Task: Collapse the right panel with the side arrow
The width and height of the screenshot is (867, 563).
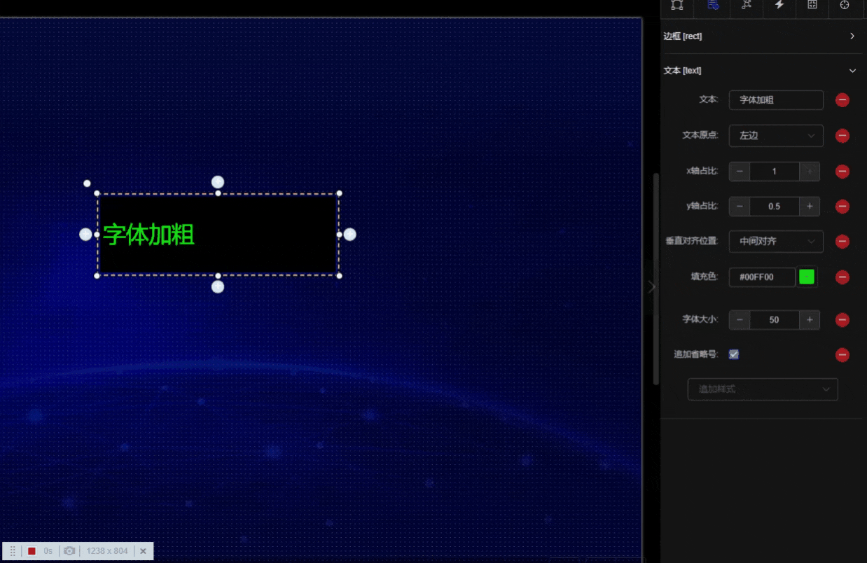Action: 652,286
